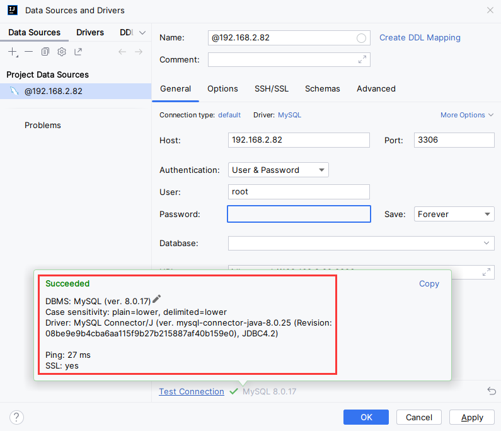Open the DDL tab
The image size is (501, 431).
pyautogui.click(x=127, y=32)
